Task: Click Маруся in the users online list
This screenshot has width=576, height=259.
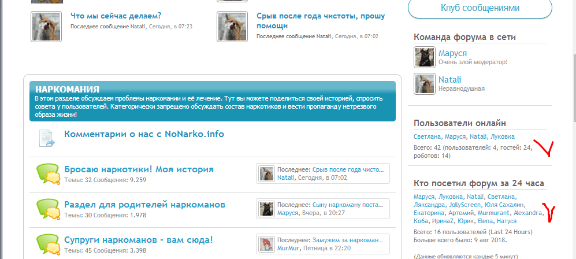Action: pyautogui.click(x=455, y=136)
